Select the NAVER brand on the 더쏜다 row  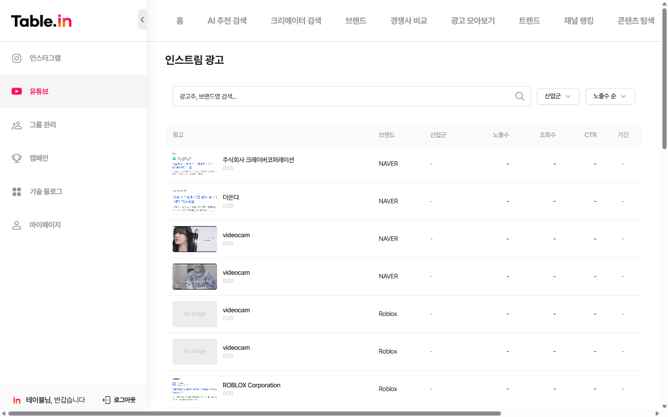(x=388, y=201)
